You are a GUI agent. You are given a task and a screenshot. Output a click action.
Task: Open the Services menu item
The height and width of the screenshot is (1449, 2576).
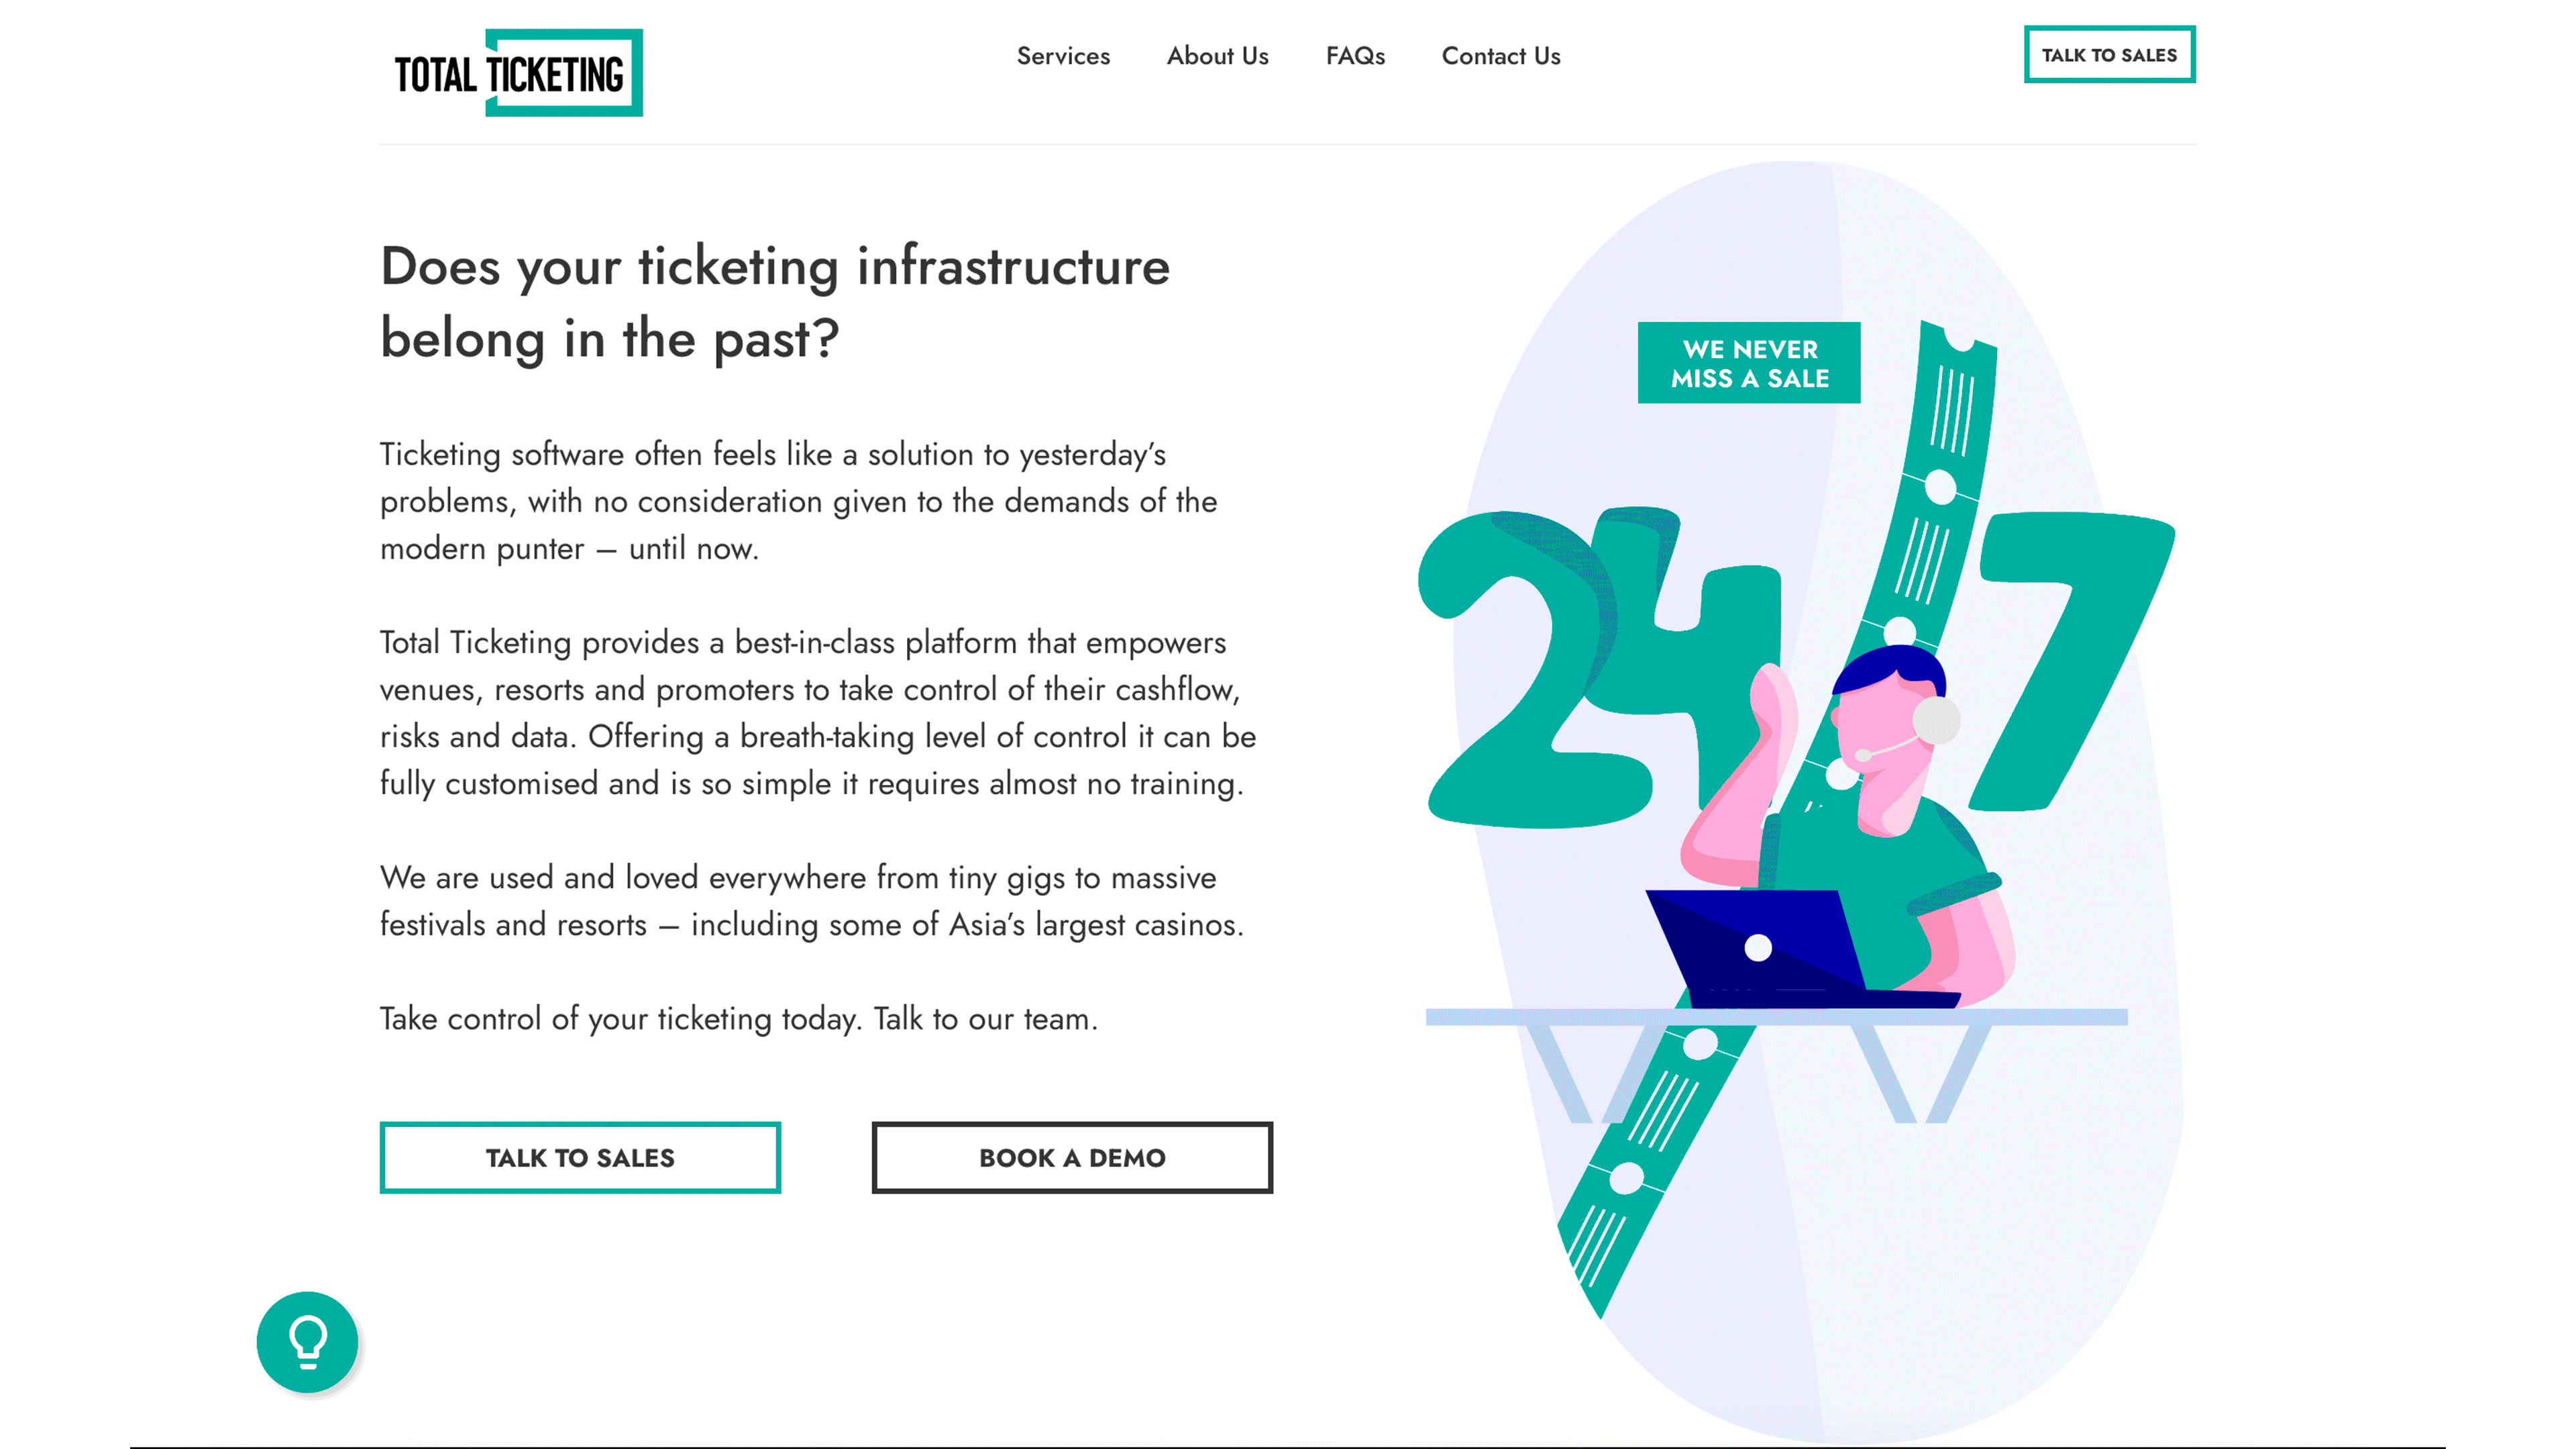(x=1063, y=56)
